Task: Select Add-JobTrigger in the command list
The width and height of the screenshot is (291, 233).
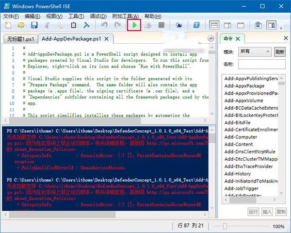Action: tap(241, 188)
